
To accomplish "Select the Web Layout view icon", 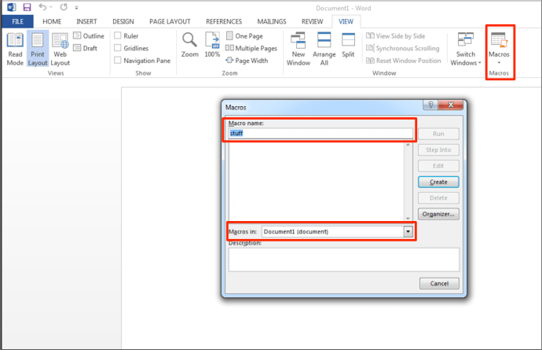I will pos(60,50).
